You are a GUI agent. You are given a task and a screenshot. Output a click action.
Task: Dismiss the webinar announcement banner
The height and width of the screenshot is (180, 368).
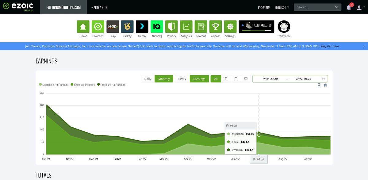pos(364,46)
